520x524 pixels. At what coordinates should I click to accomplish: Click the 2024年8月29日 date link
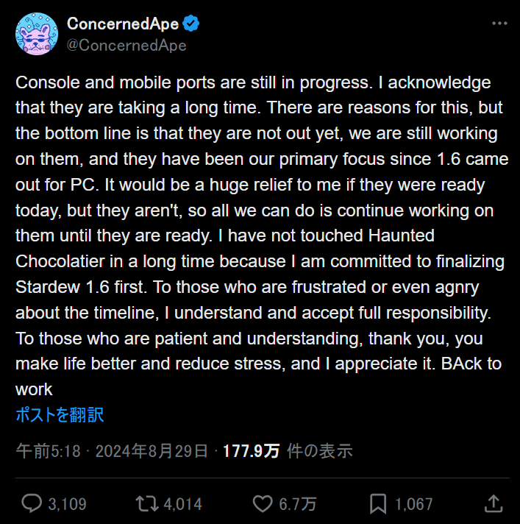click(x=152, y=451)
